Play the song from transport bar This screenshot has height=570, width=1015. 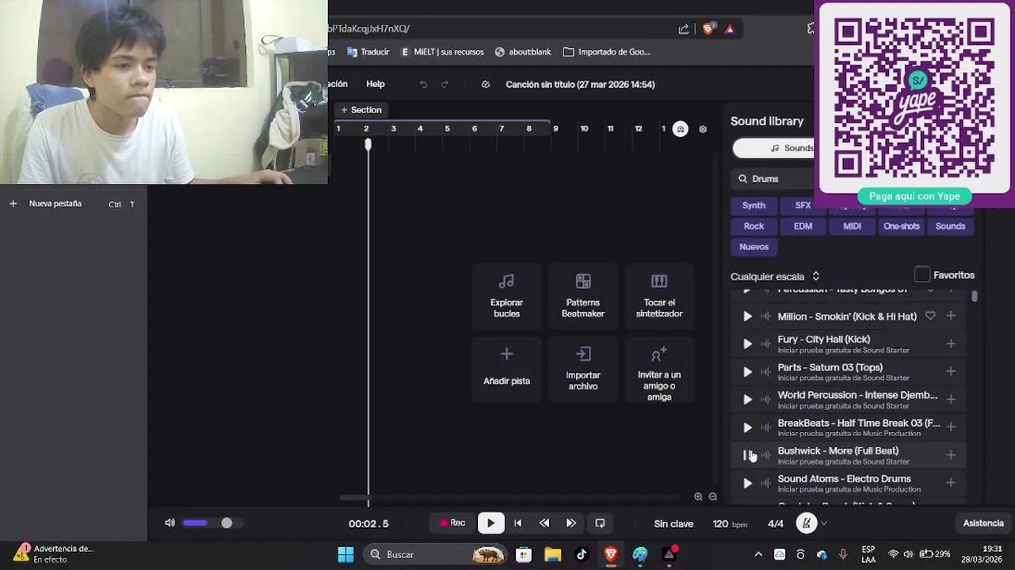[x=490, y=523]
